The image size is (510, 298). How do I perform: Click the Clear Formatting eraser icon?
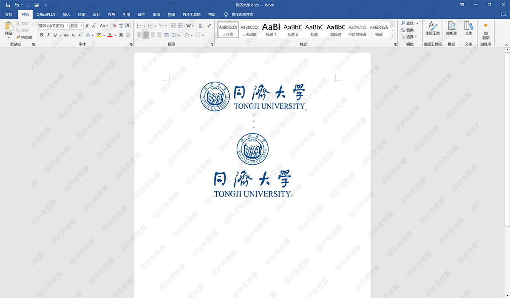pos(114,26)
